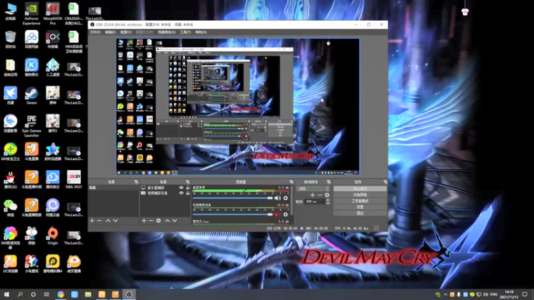Click the Exit button in Controls panel
Screen dimensions: 534x300
[360, 213]
